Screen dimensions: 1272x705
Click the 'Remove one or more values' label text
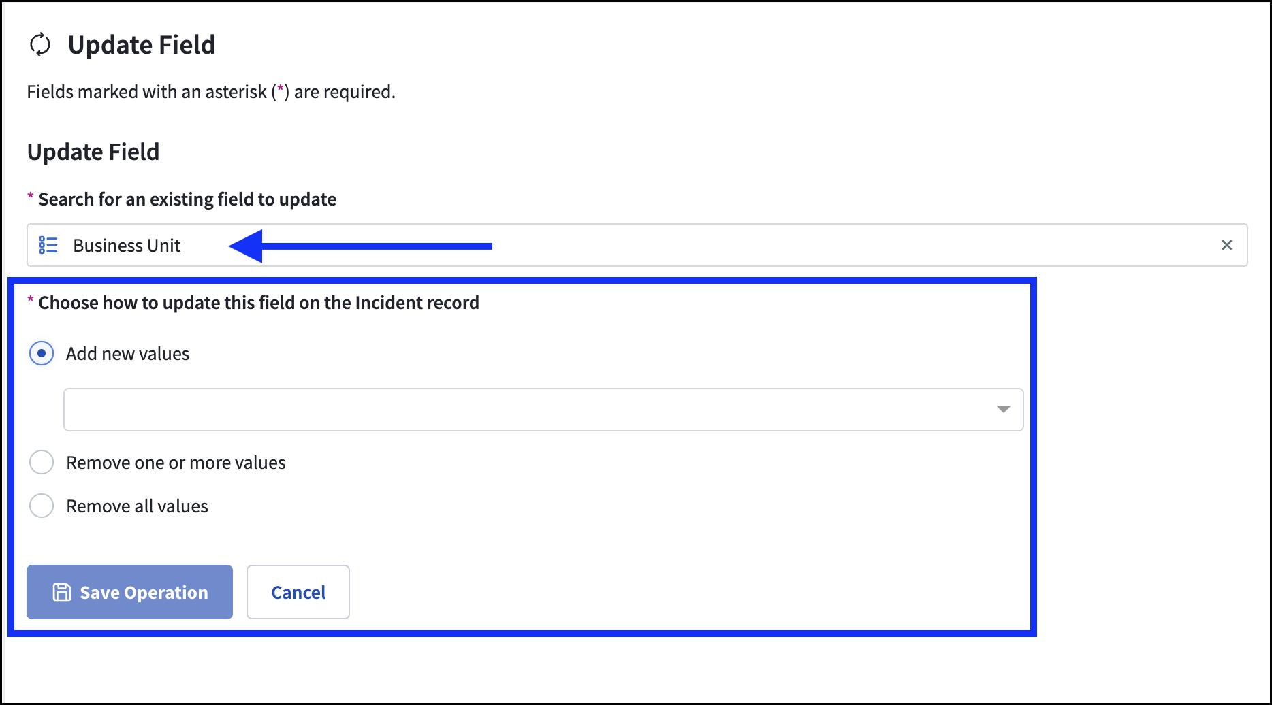click(x=176, y=463)
